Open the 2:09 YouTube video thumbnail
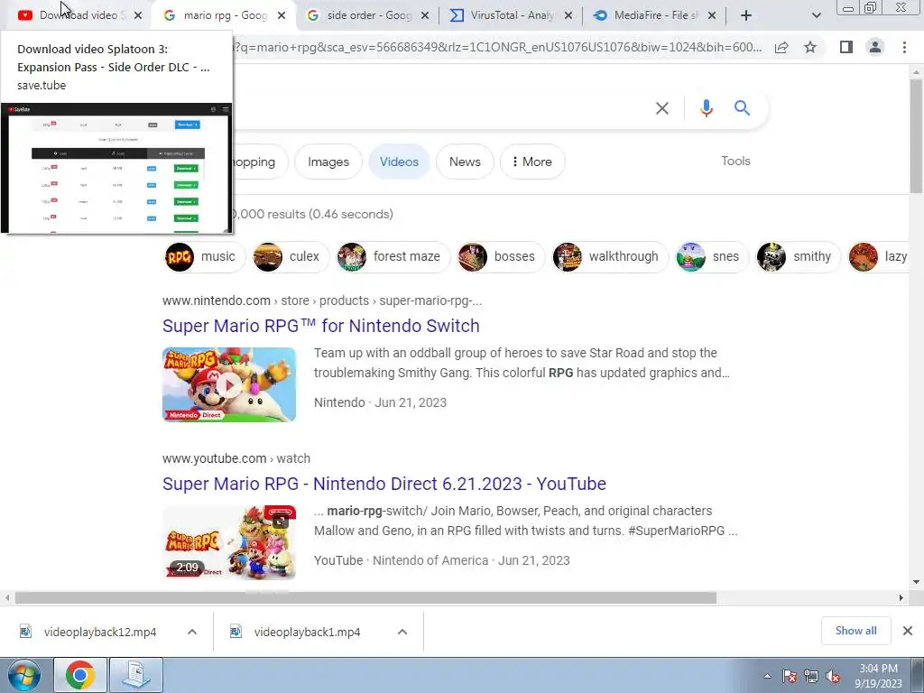 click(229, 542)
